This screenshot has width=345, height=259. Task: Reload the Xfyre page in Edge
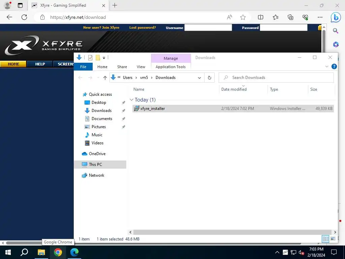click(24, 17)
